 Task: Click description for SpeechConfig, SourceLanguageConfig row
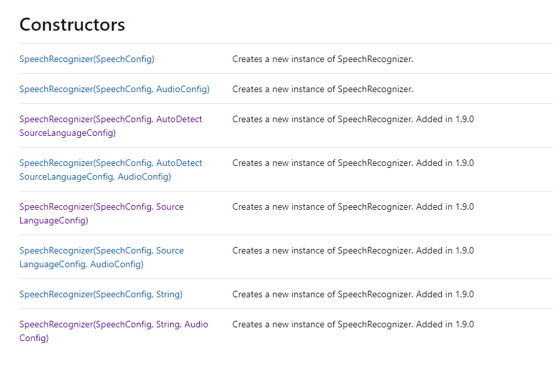(x=353, y=206)
